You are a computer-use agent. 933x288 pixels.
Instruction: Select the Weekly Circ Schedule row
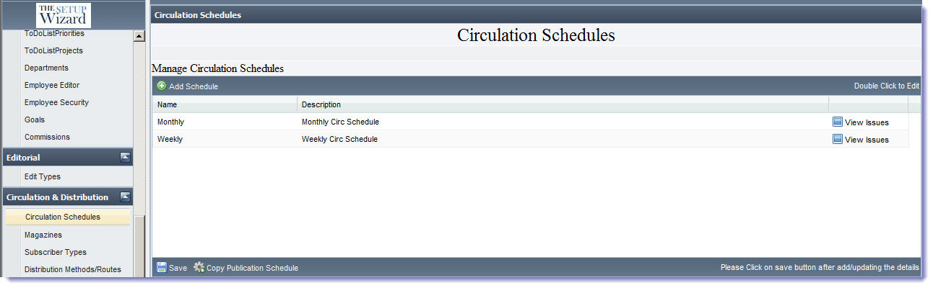tap(530, 139)
